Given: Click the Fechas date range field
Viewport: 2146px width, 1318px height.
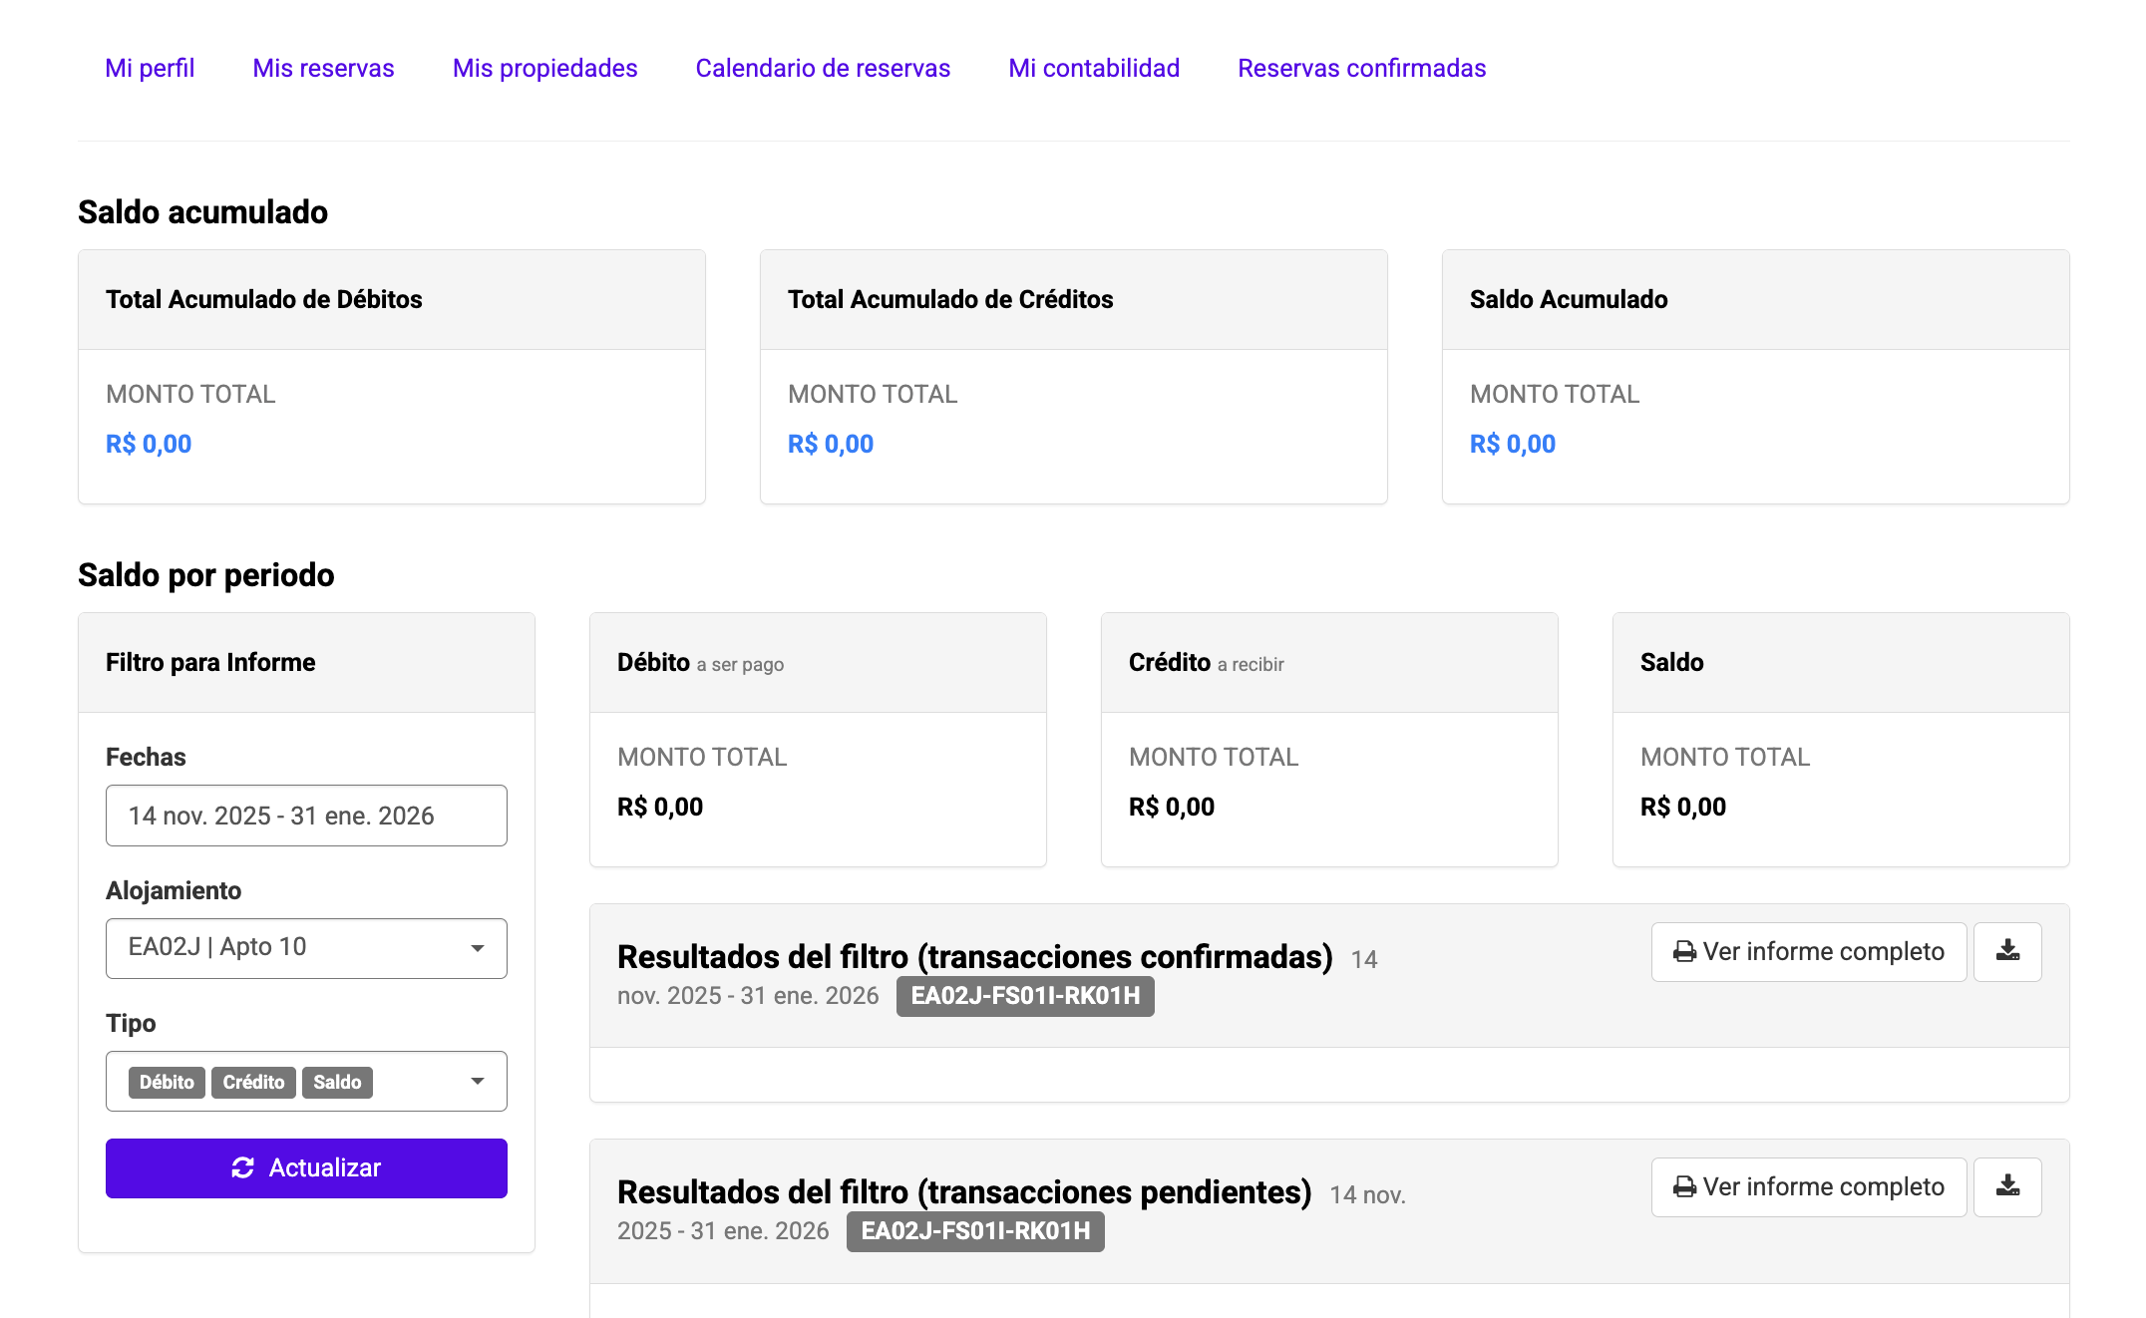Looking at the screenshot, I should [306, 816].
